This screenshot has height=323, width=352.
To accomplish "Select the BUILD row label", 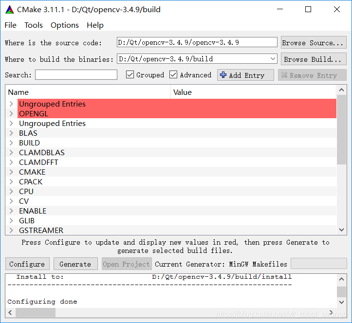I will coord(29,143).
